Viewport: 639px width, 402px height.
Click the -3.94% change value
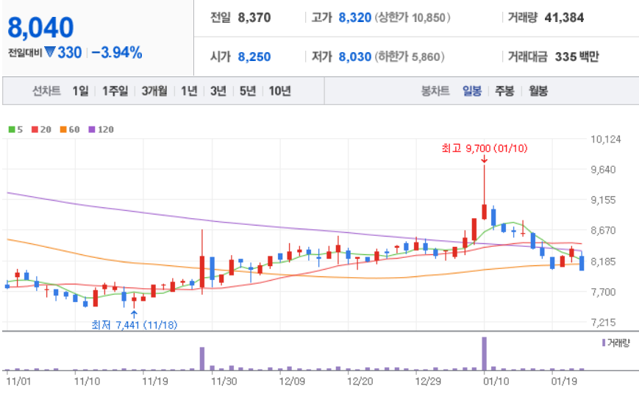pos(117,52)
